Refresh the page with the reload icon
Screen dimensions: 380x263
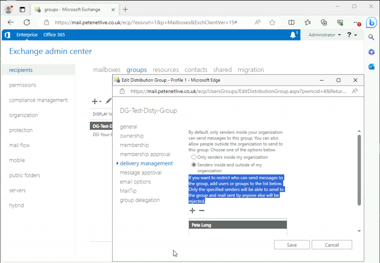click(26, 22)
